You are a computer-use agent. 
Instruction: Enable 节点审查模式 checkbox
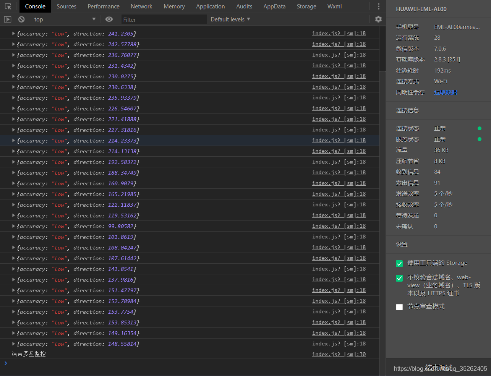(399, 307)
